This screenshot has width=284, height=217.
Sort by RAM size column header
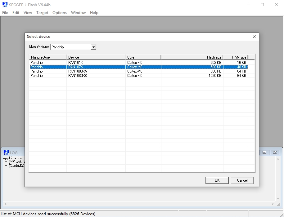[x=236, y=57]
